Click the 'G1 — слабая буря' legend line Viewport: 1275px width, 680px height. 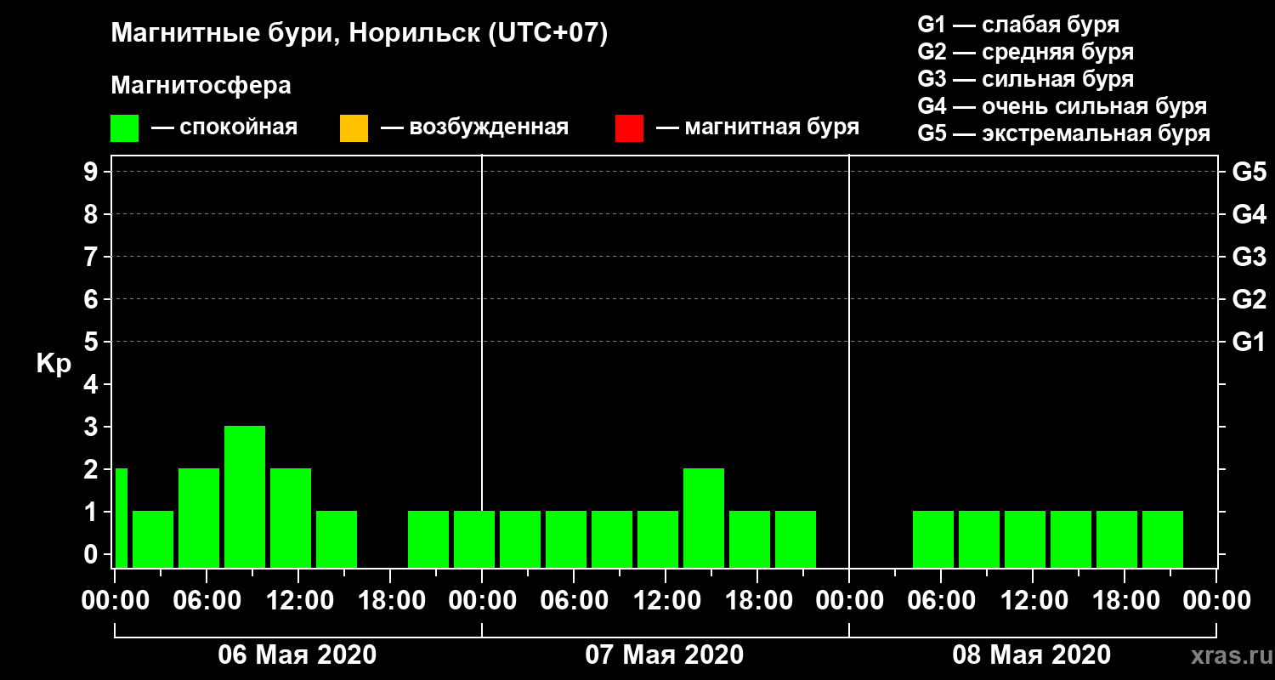click(1018, 24)
